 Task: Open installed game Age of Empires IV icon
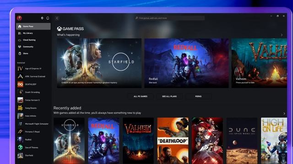(x=20, y=69)
